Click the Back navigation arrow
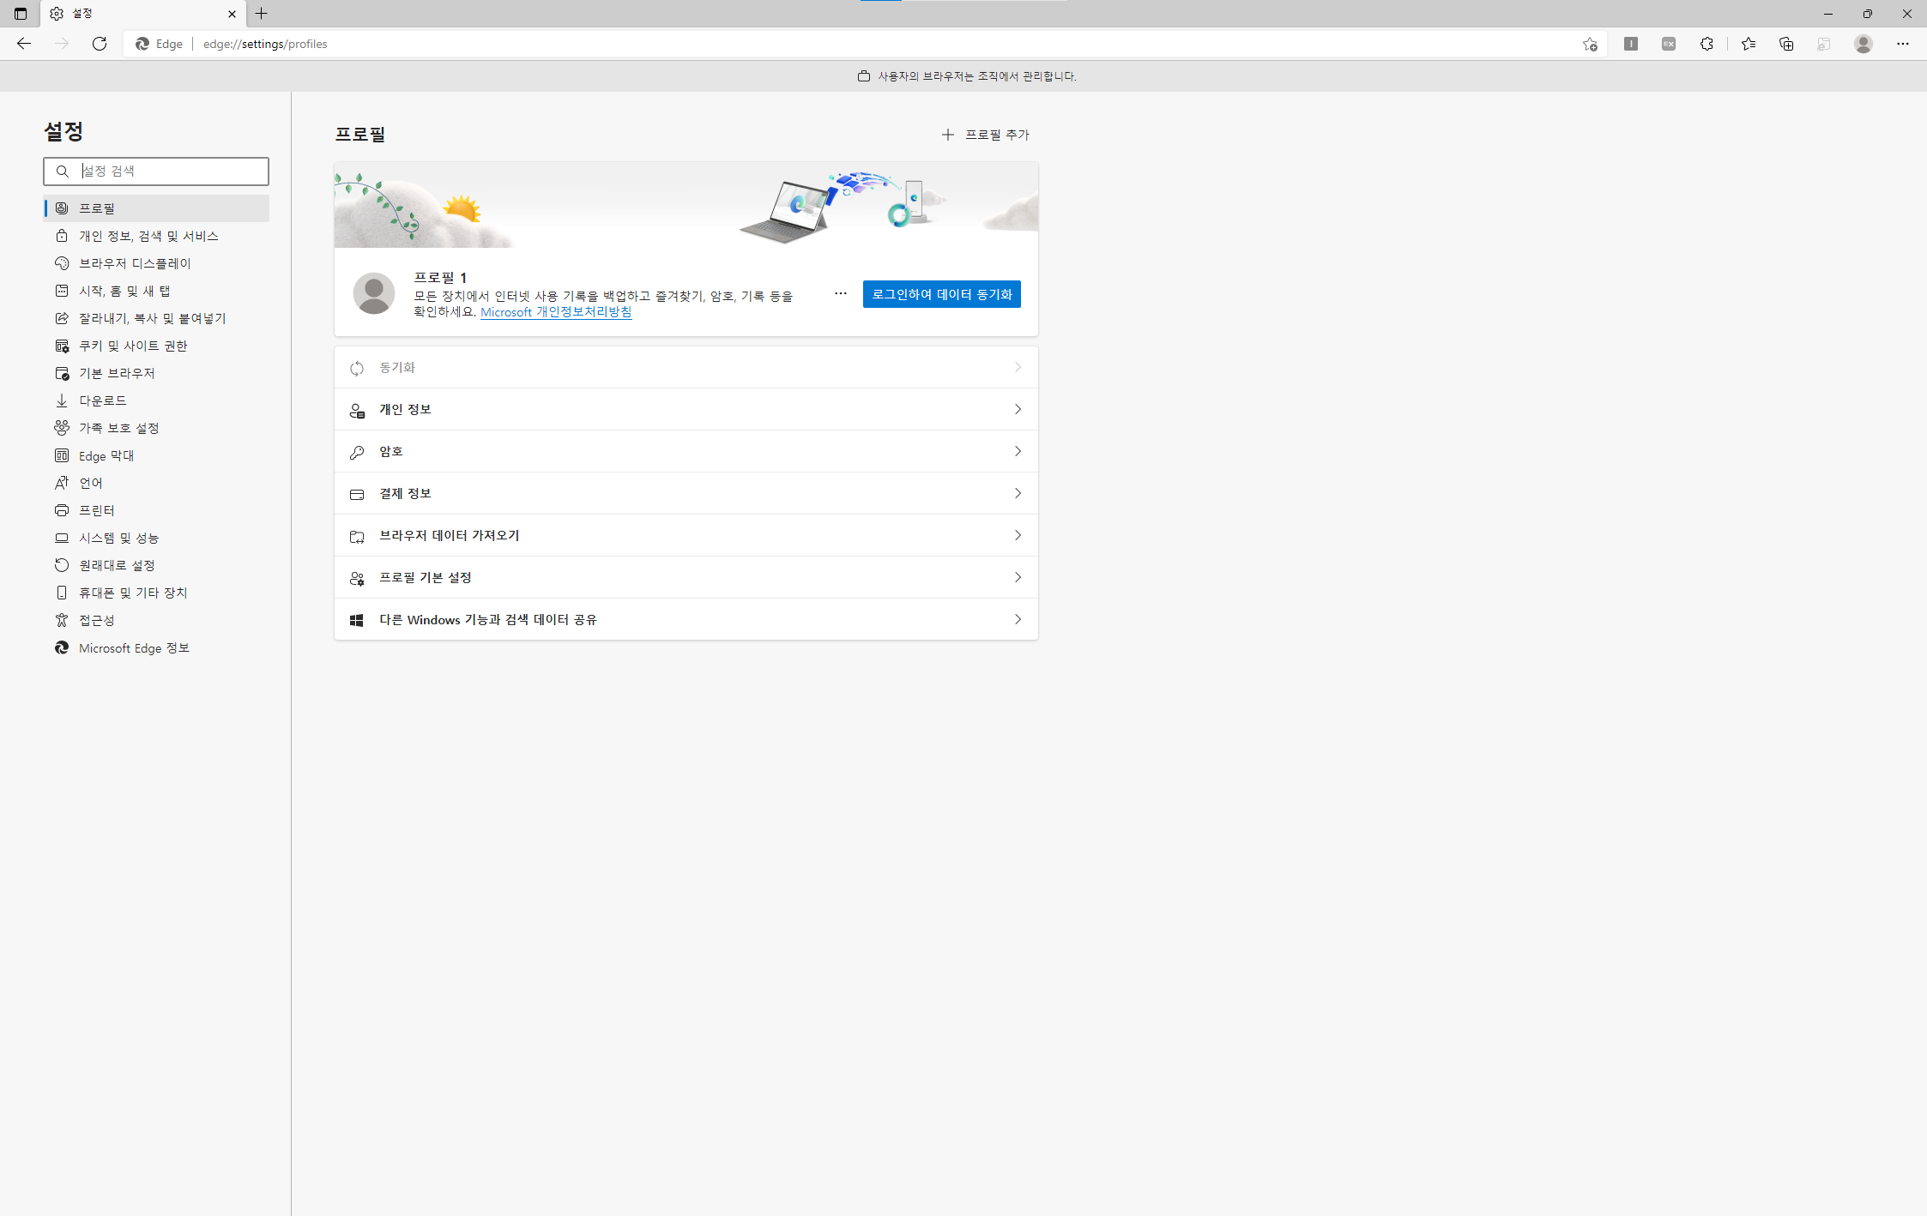This screenshot has height=1216, width=1927. [24, 44]
